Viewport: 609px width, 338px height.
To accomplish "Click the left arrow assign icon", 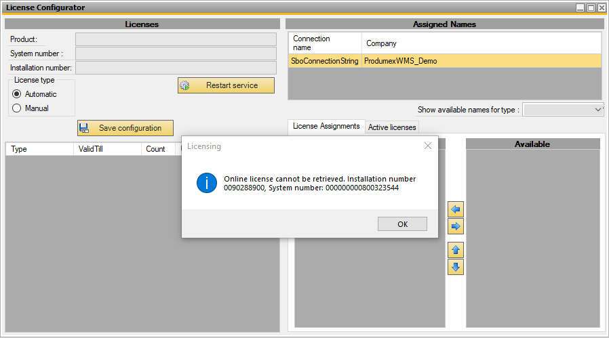I will point(456,210).
